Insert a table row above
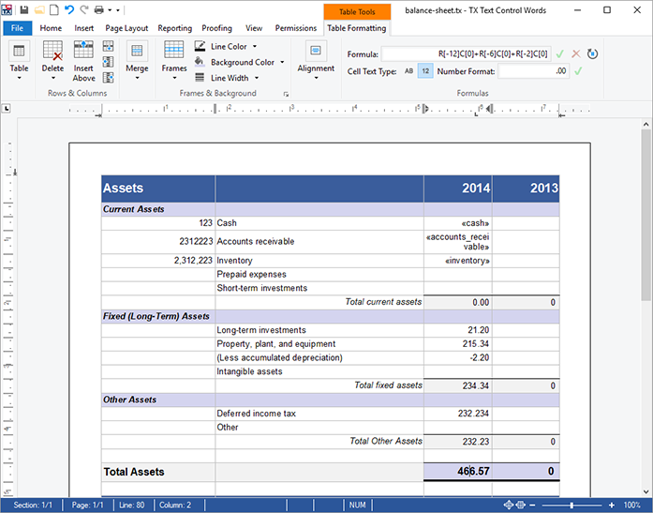The width and height of the screenshot is (653, 513). coord(83,61)
